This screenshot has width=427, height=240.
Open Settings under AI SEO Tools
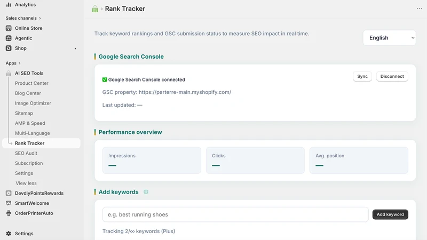24,173
